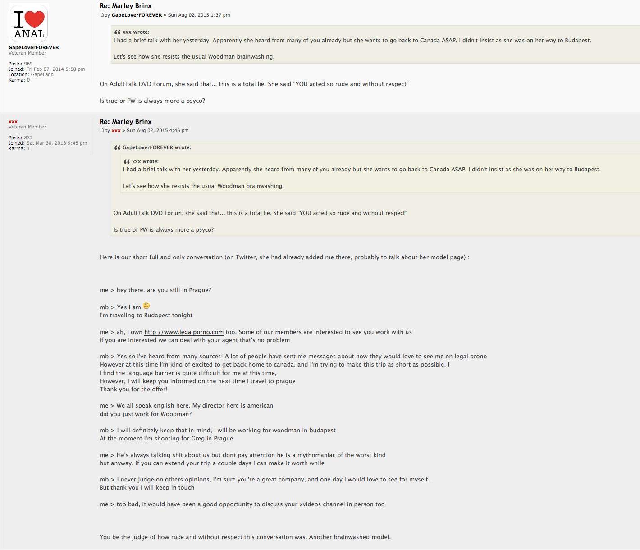Click the small post icon before "by GapeLoverFOREVER"
Viewport: 640px width, 550px height.
[102, 15]
